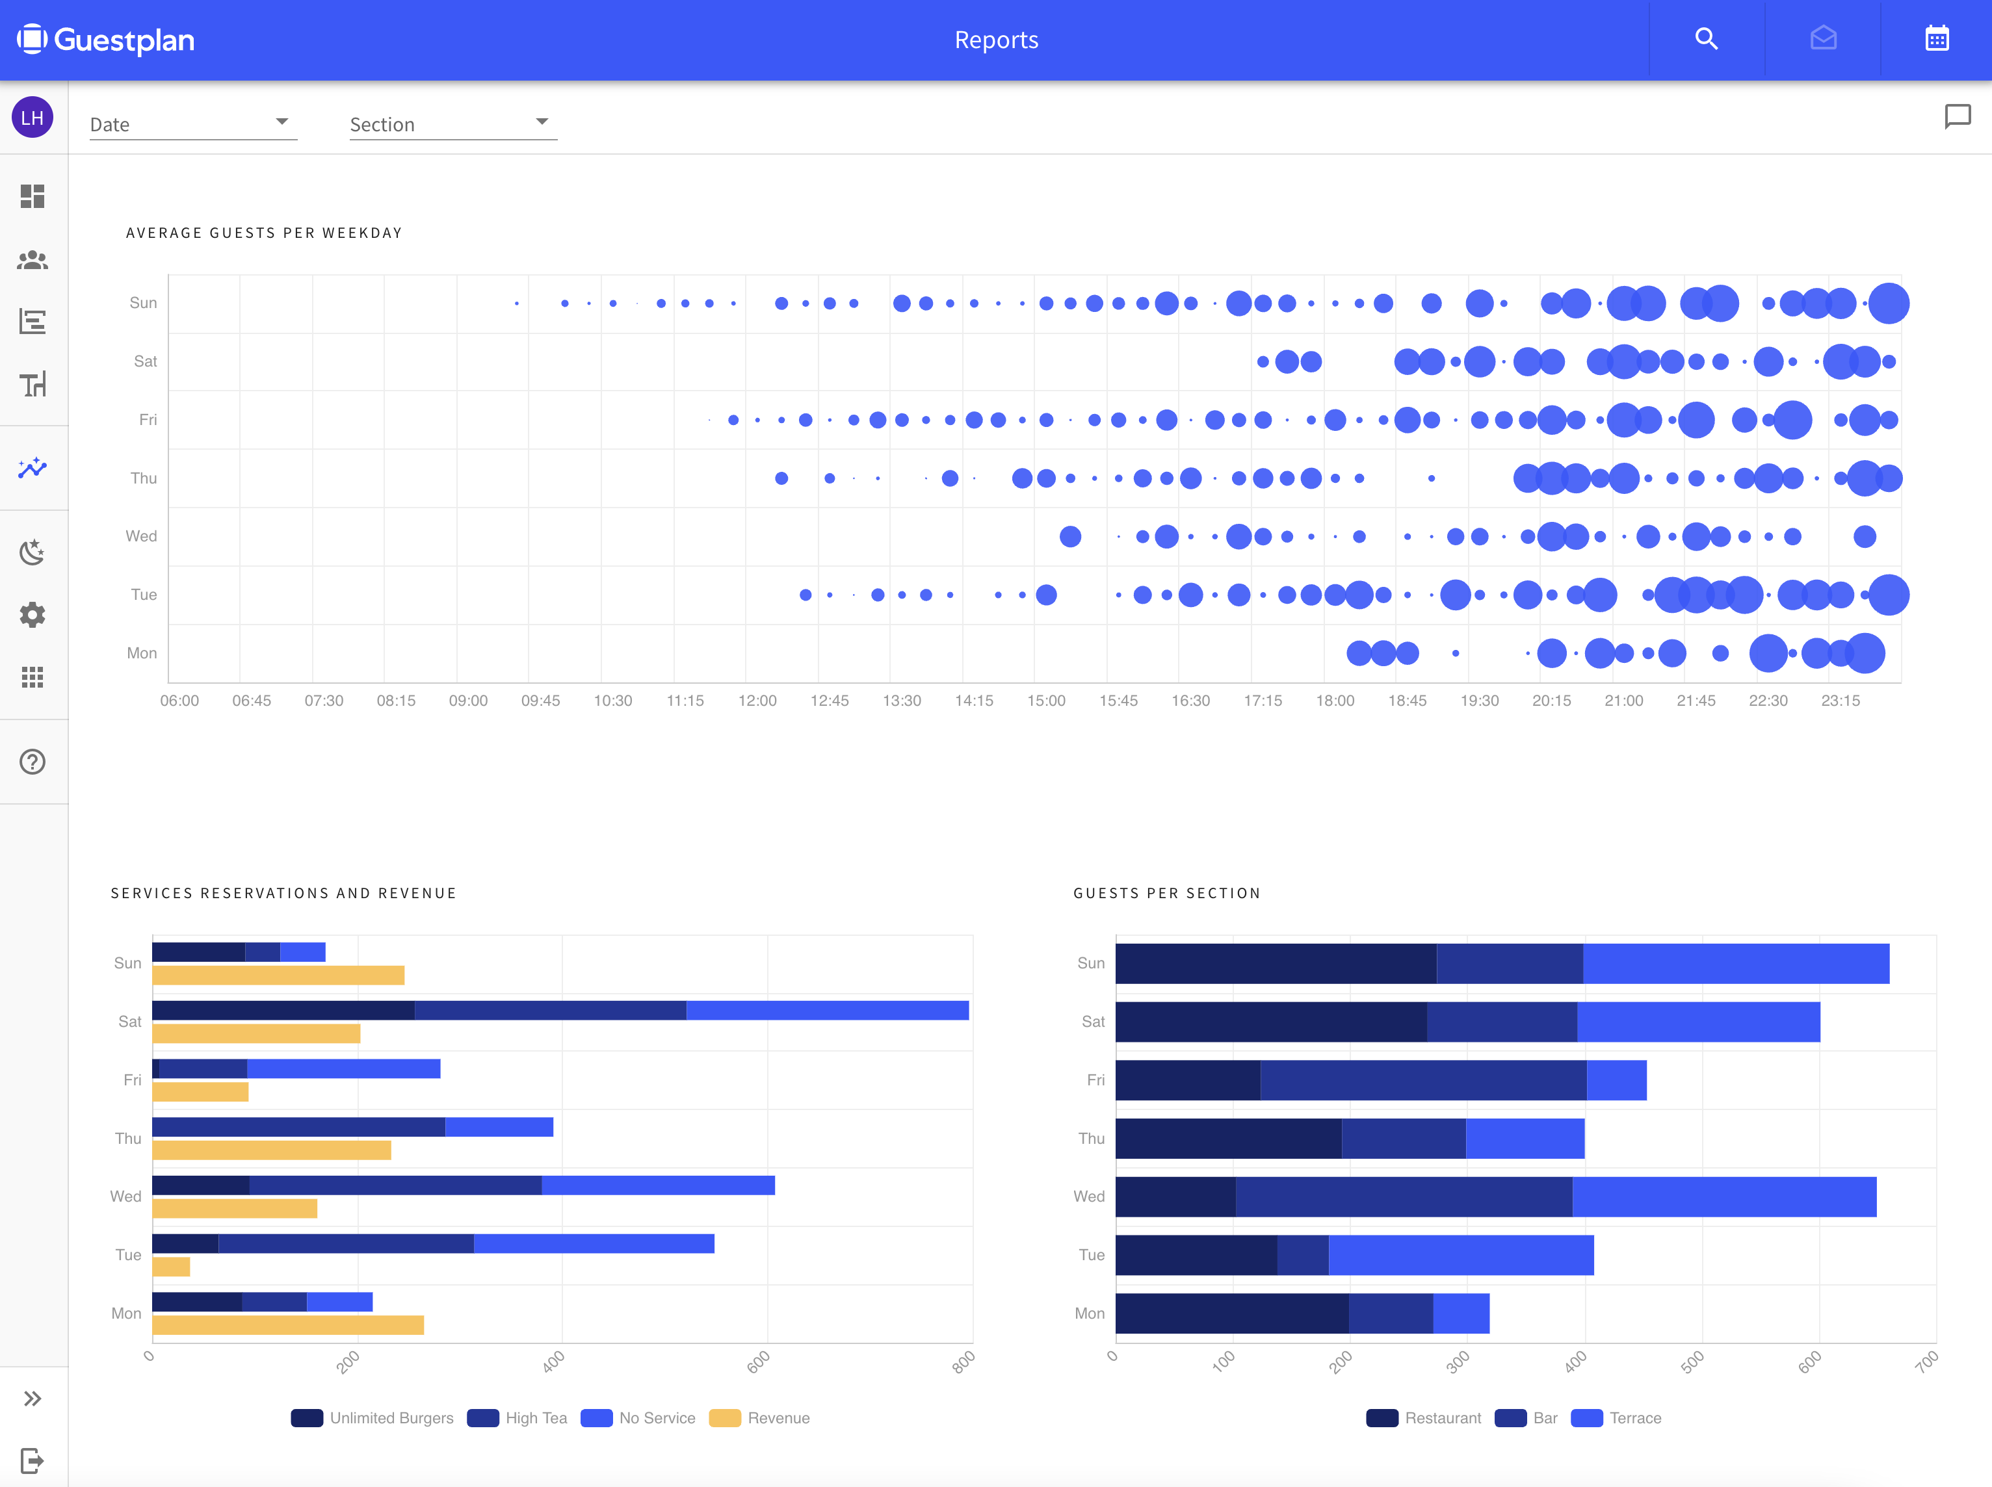Click the High Tea legend color swatch
The image size is (1992, 1487).
pos(482,1417)
